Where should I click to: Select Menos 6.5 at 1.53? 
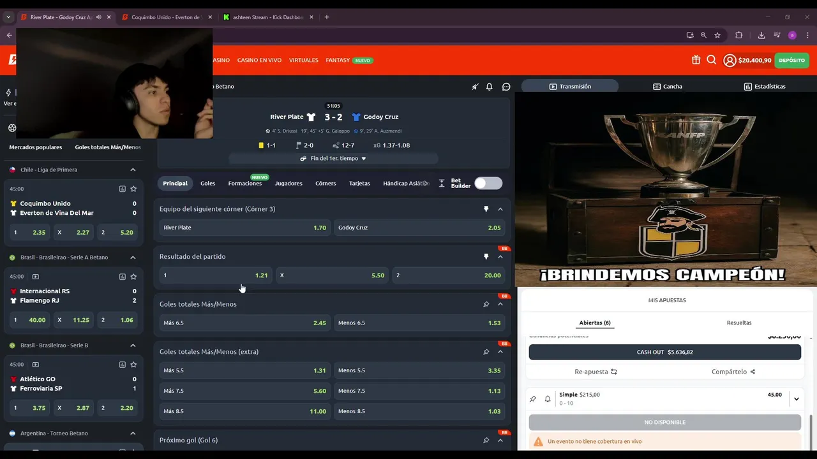pos(419,323)
